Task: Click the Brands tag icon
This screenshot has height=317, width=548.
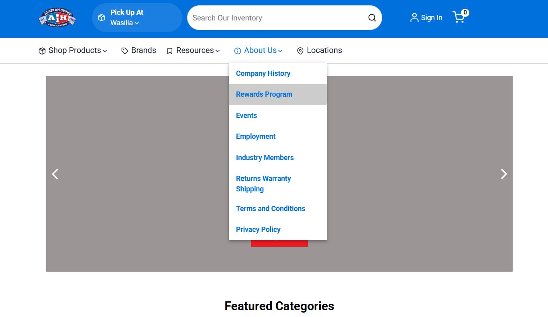Action: [125, 51]
